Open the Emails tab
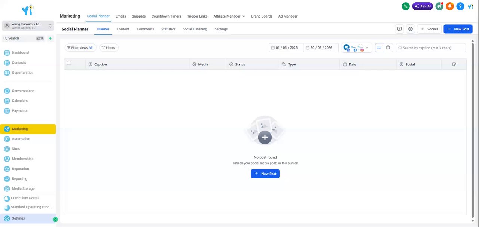This screenshot has width=479, height=227. 120,16
